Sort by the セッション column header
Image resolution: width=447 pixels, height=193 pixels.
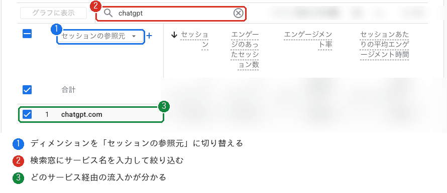(x=194, y=40)
